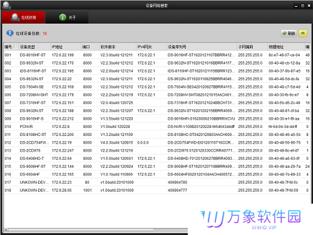Viewport: 313px width, 235px height.
Task: Select device iDS-8116HF-ST in row 003
Action: pyautogui.click(x=33, y=71)
